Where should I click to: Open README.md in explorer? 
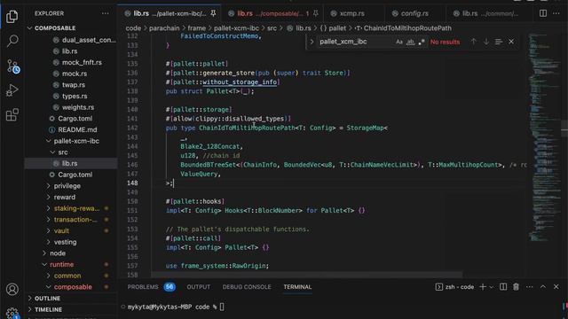point(77,130)
